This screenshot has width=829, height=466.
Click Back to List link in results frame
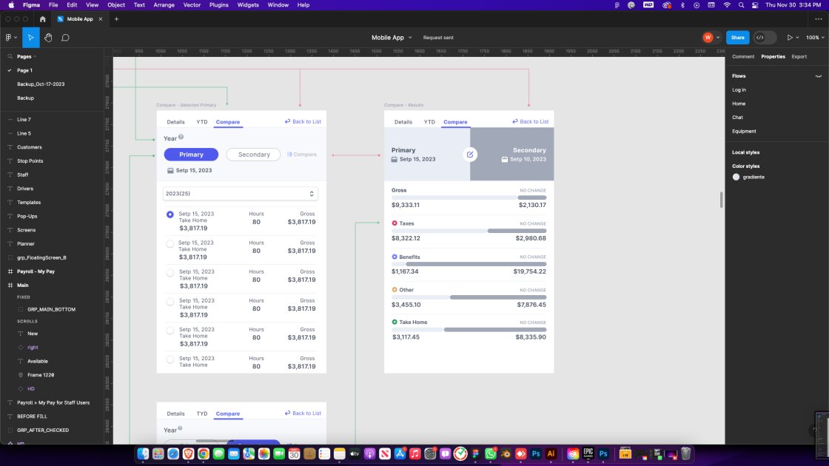click(531, 121)
